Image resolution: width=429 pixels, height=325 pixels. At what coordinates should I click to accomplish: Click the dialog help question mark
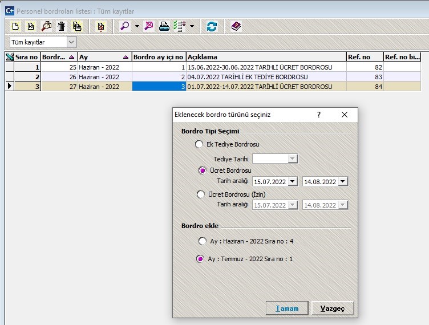pos(319,115)
